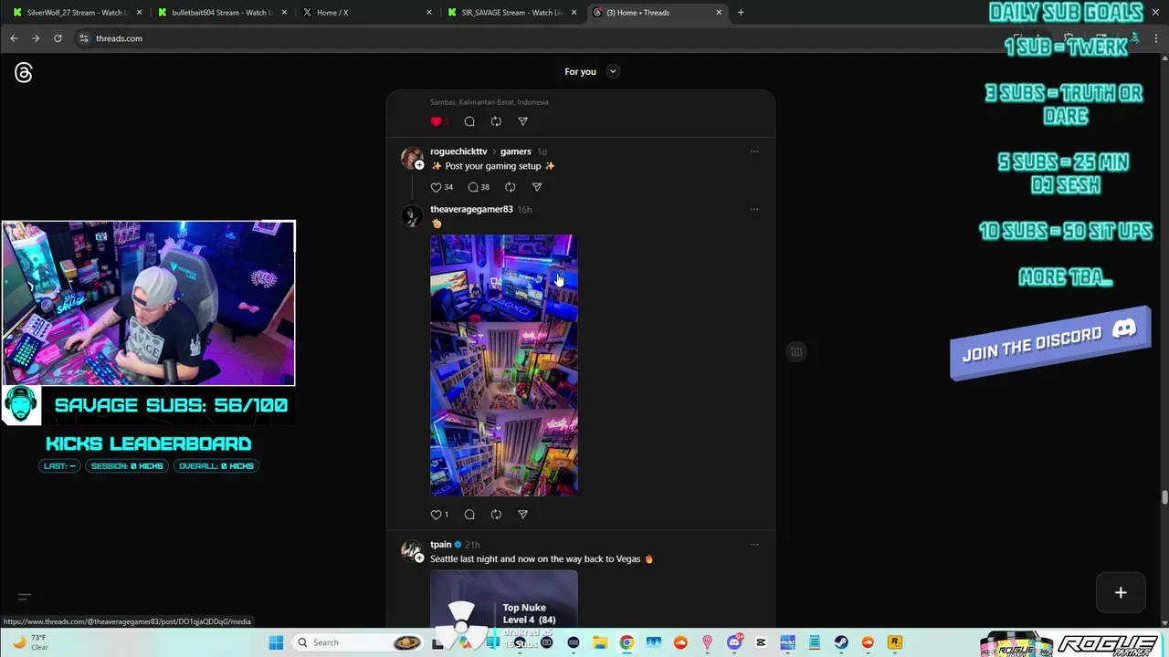The image size is (1169, 657).
Task: Open a new browser tab
Action: tap(741, 13)
